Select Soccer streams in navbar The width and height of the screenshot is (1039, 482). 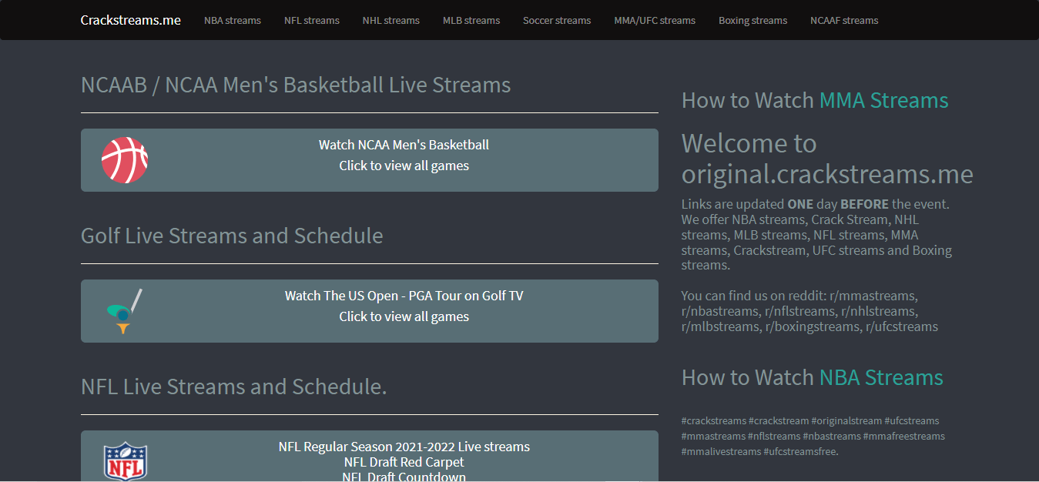point(557,21)
